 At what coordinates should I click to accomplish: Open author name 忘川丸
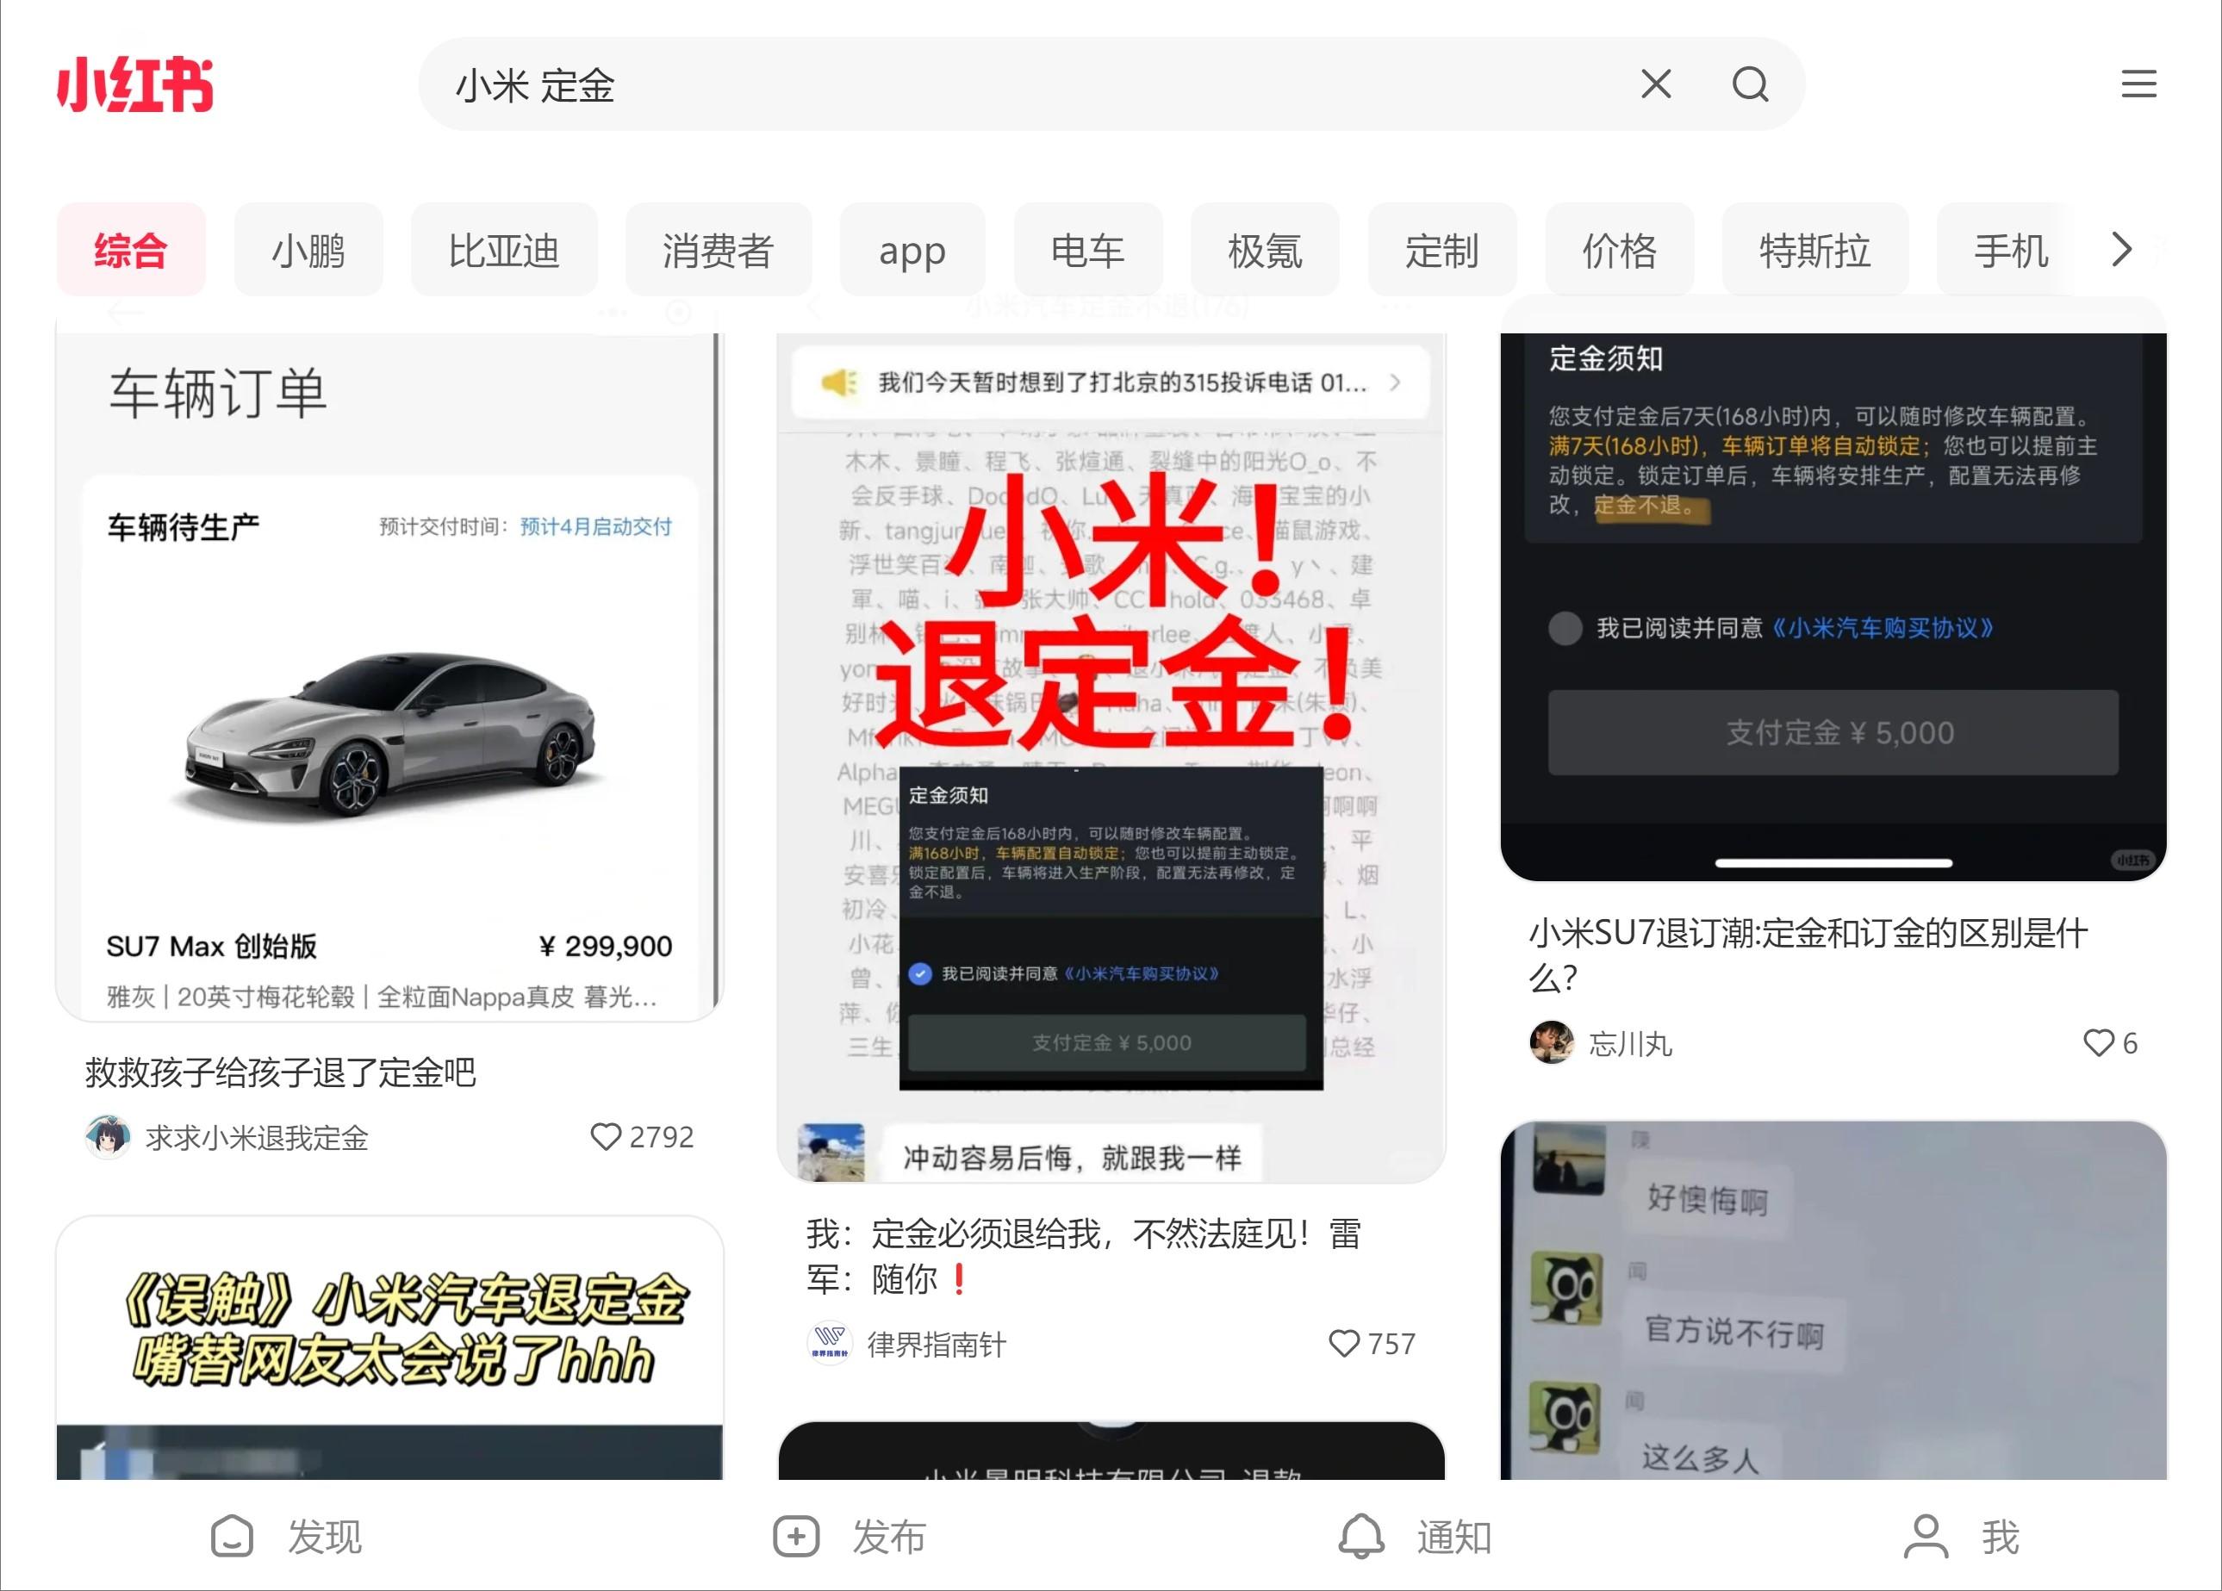tap(1630, 1043)
